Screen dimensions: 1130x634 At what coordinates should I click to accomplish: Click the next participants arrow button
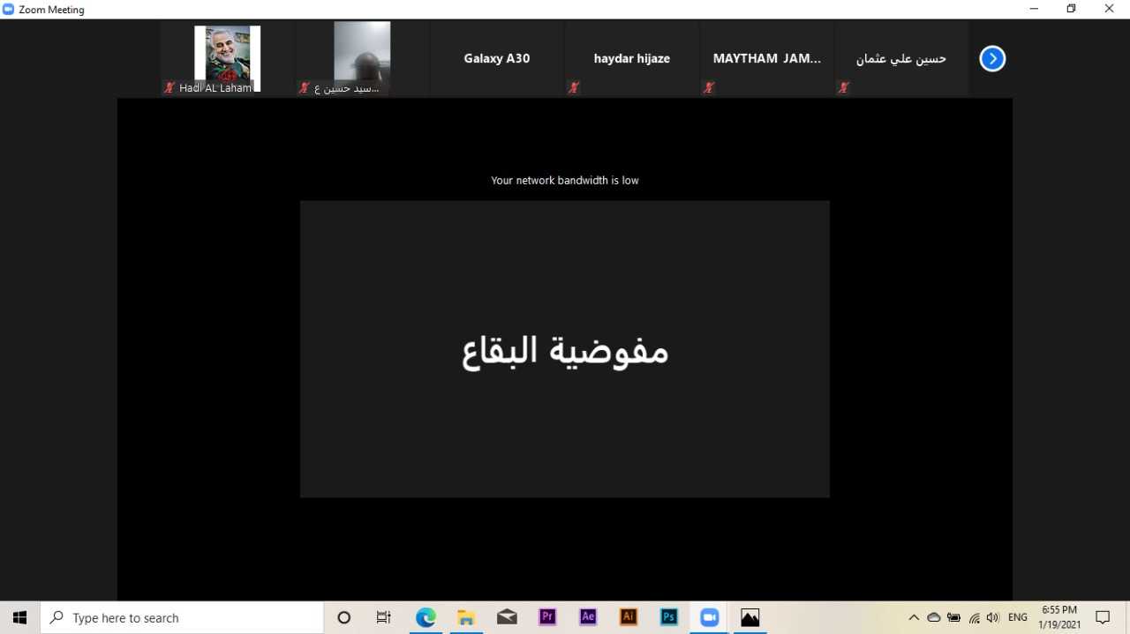point(992,59)
